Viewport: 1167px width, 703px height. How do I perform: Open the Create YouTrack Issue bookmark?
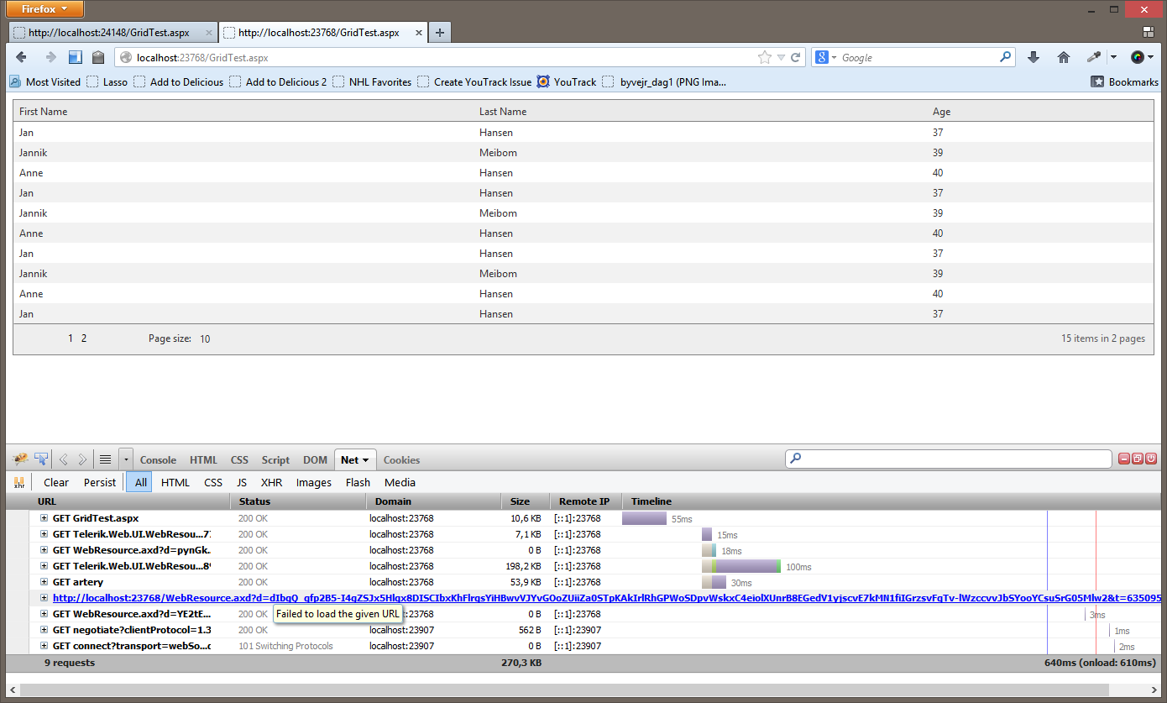(474, 81)
